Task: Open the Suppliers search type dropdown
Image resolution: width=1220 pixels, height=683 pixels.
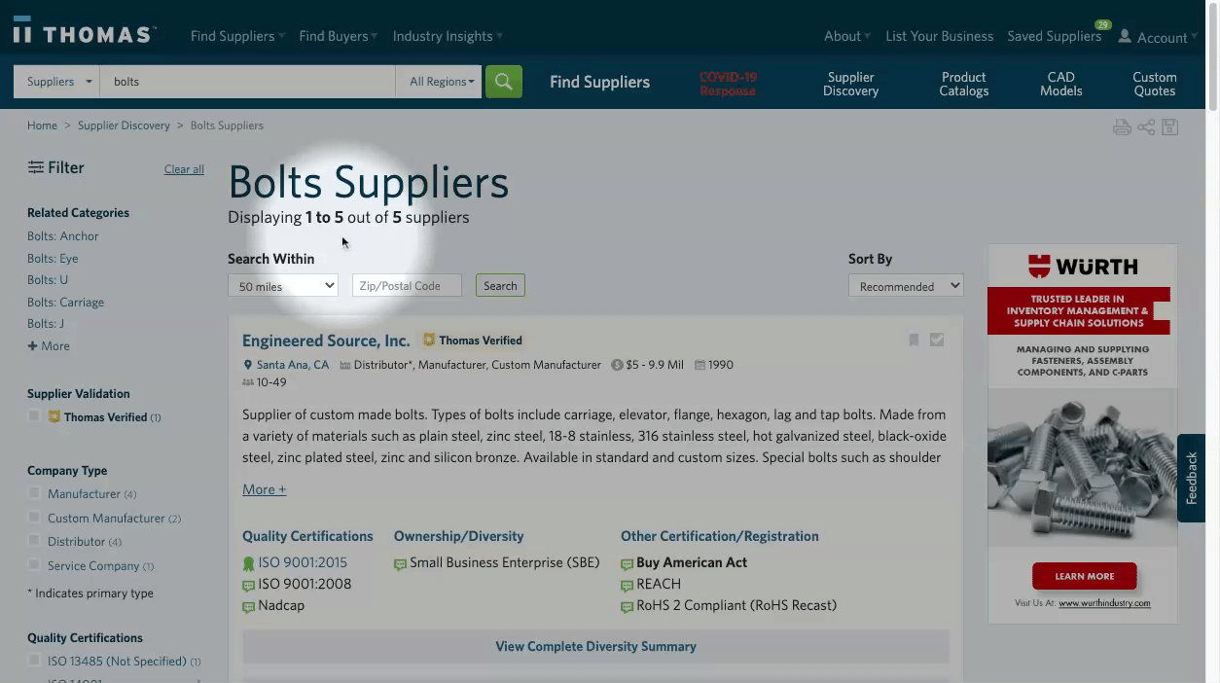Action: coord(56,82)
